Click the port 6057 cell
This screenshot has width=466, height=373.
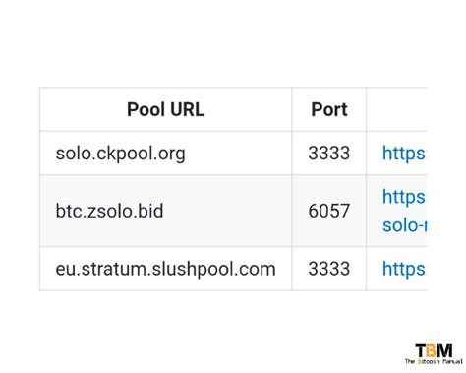329,211
